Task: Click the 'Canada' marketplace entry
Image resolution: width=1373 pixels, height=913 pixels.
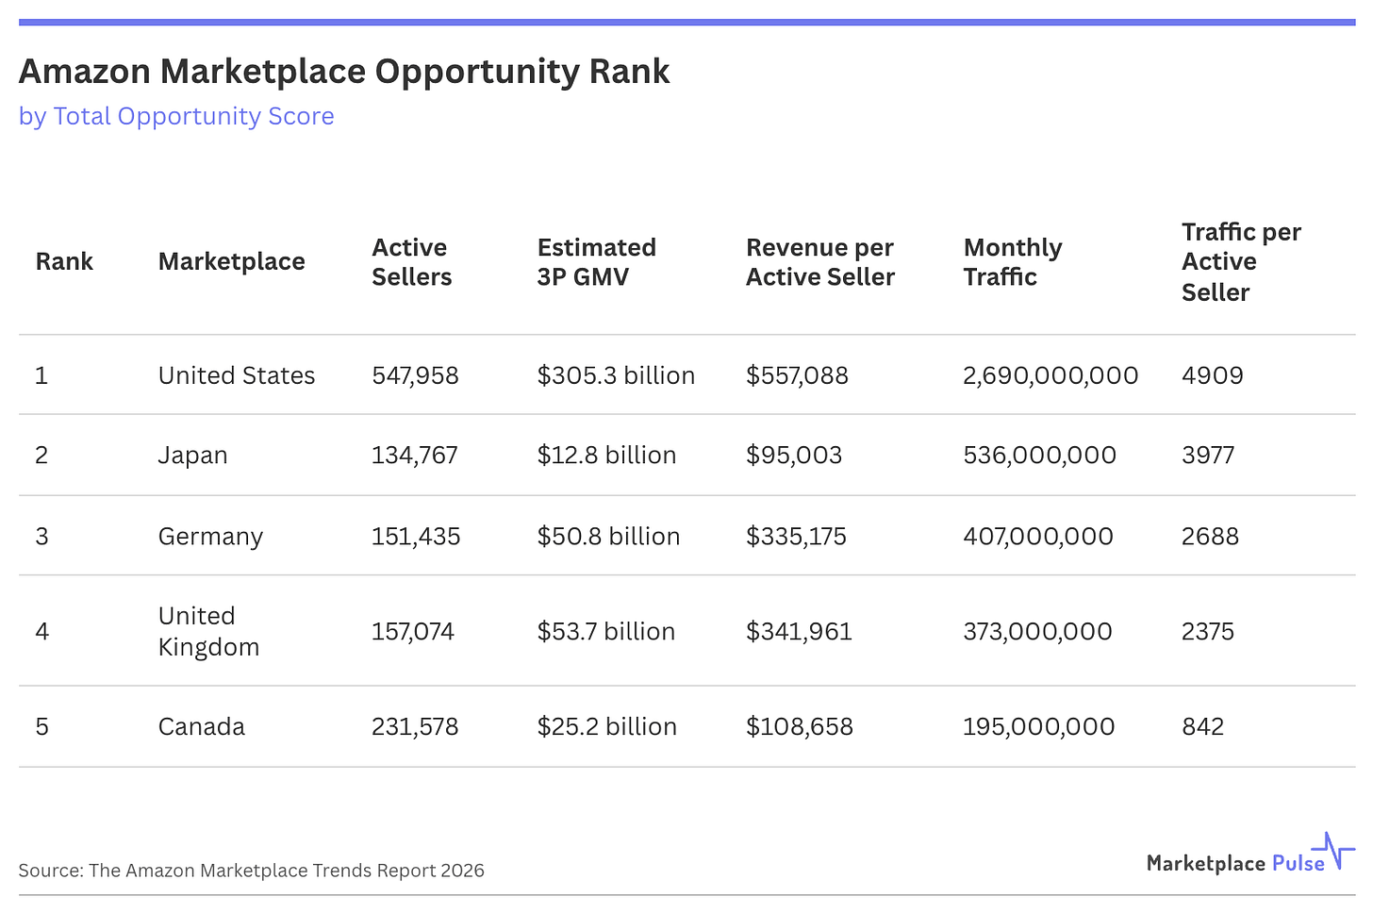Action: [201, 726]
